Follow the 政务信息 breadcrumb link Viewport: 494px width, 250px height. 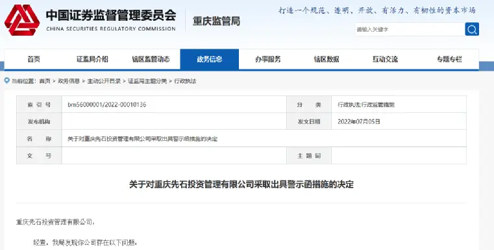coord(69,81)
